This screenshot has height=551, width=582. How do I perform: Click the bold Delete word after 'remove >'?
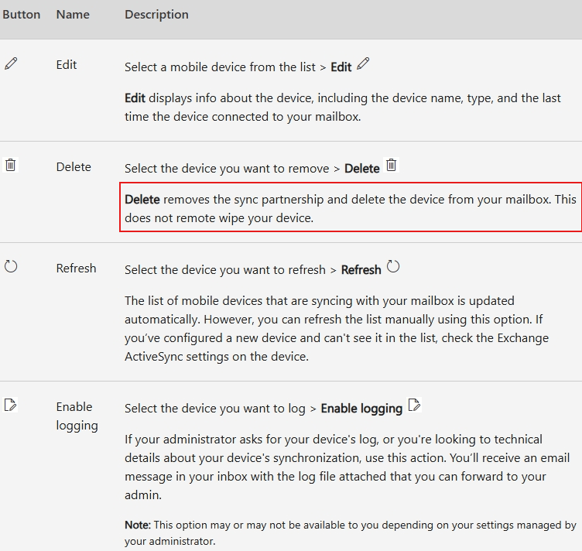362,169
